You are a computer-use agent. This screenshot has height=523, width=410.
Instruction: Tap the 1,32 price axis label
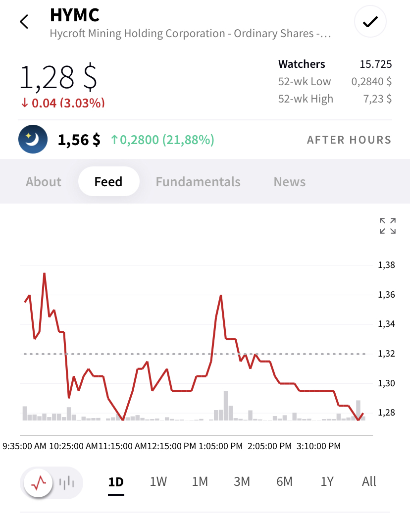(386, 354)
